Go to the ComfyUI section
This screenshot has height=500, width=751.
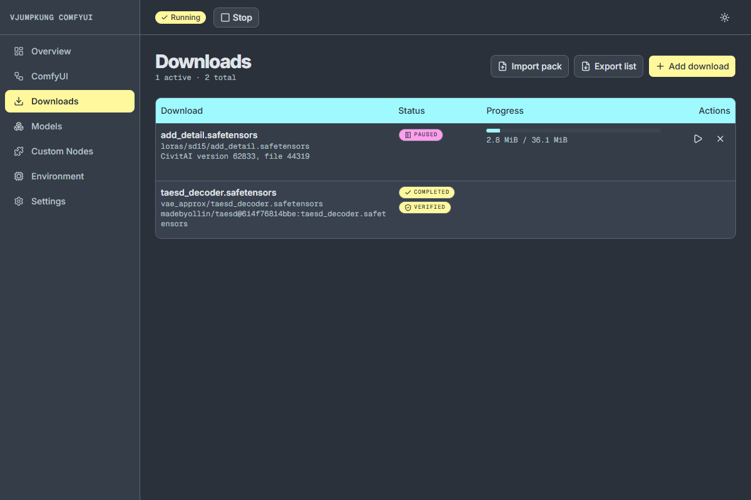69,76
